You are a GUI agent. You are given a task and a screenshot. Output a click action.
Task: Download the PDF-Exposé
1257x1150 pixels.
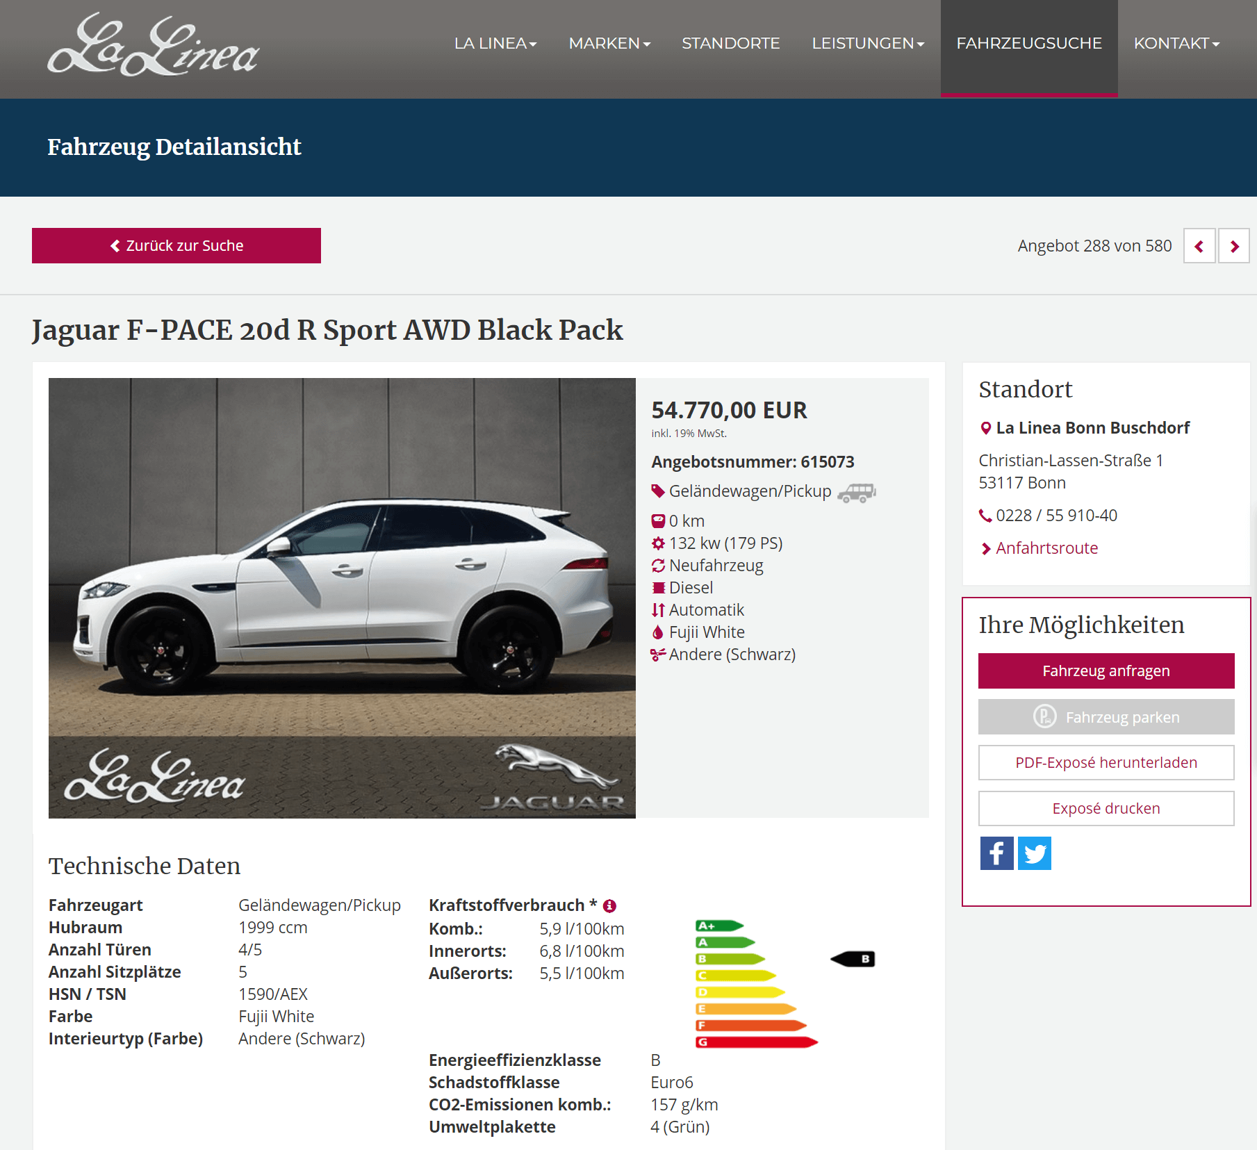pyautogui.click(x=1106, y=762)
